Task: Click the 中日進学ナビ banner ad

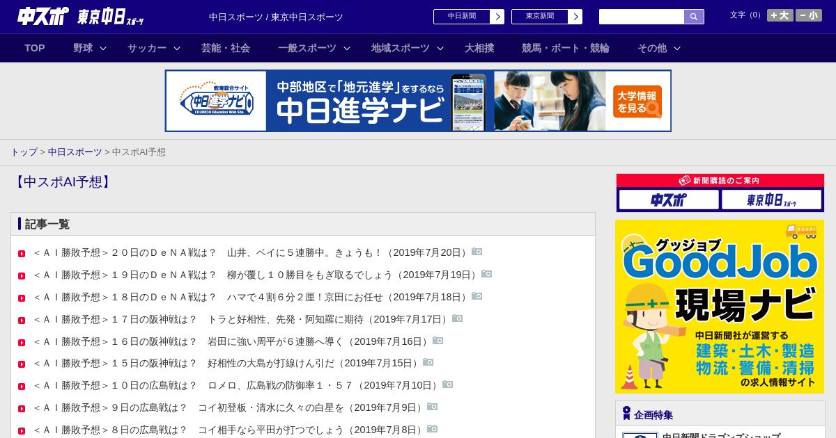Action: [418, 101]
